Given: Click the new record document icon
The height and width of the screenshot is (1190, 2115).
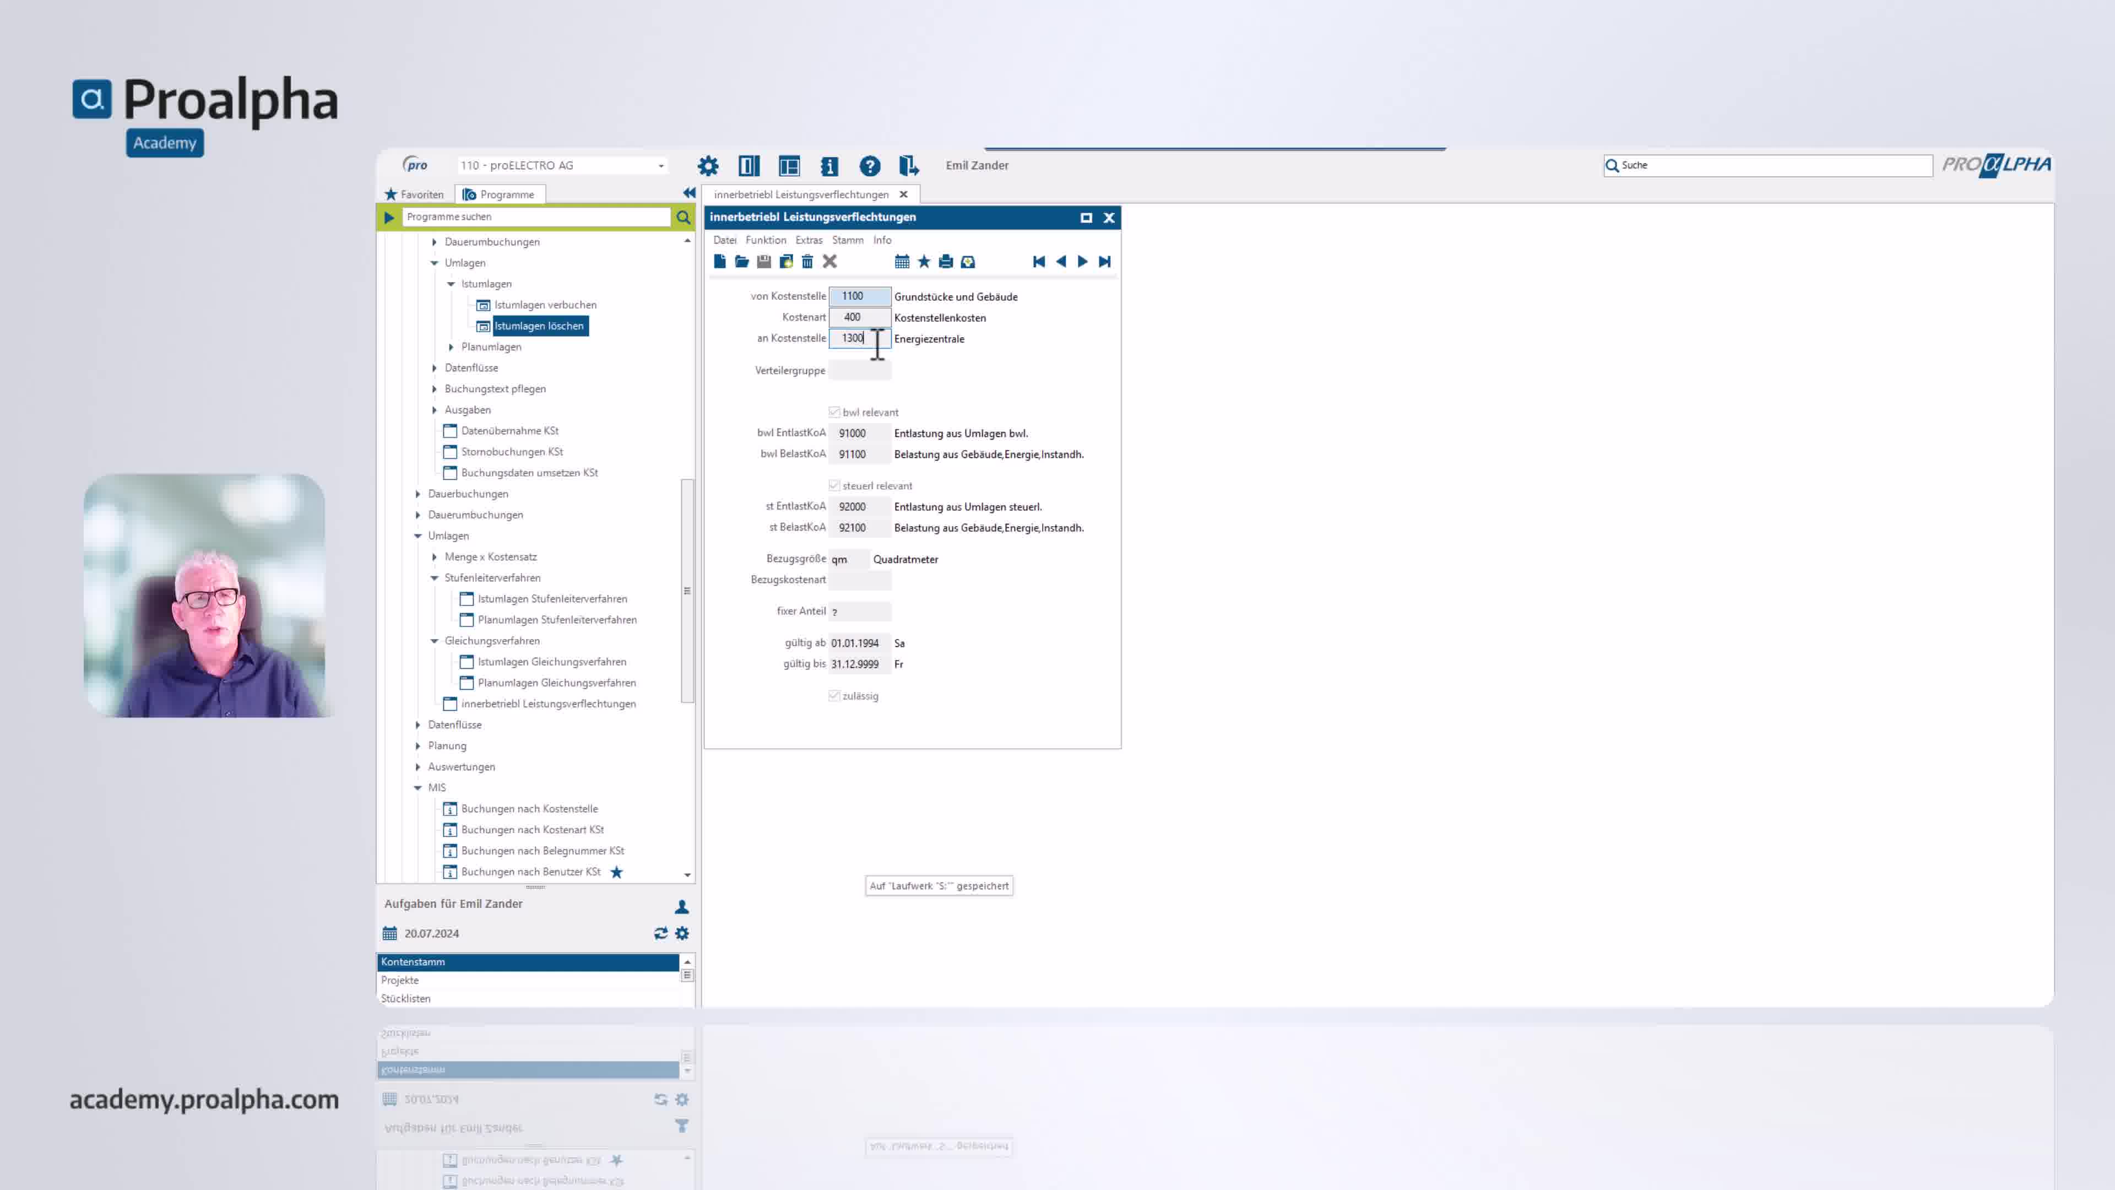Looking at the screenshot, I should point(720,261).
